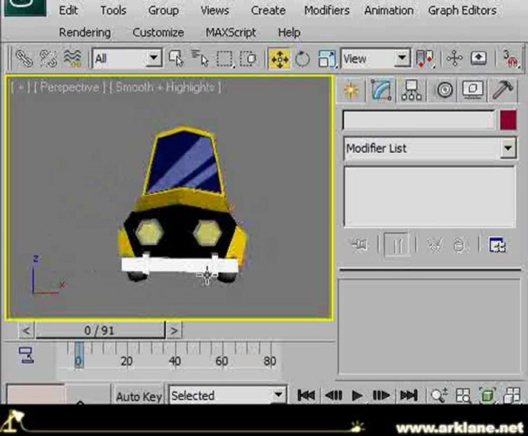Open the Utilities hammer panel tab
528x436 pixels.
pos(503,90)
